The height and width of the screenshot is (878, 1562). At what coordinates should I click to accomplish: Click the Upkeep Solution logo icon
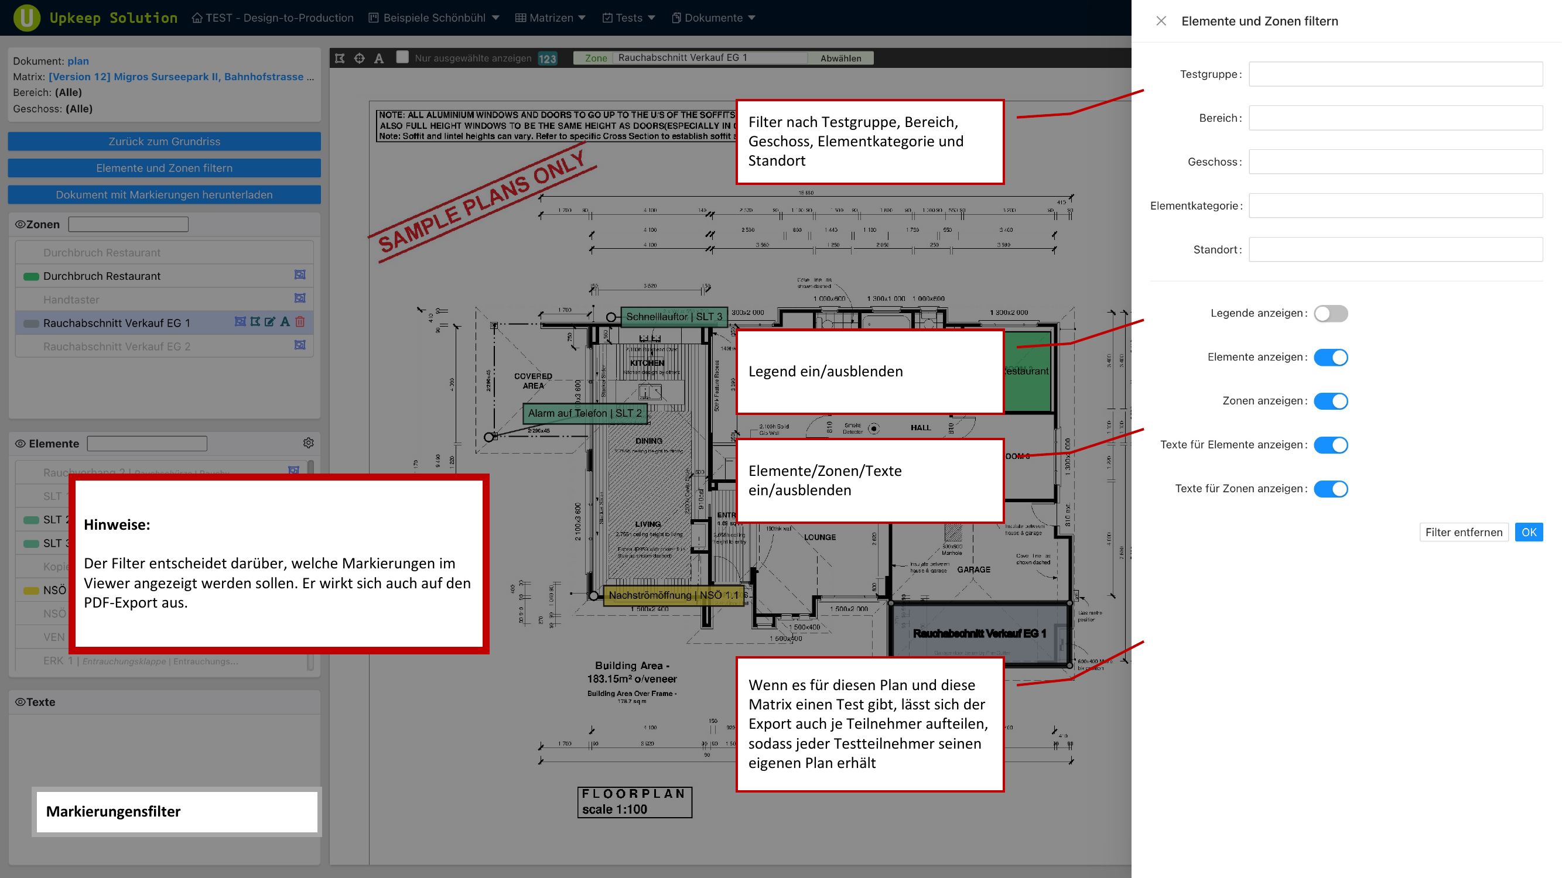tap(27, 18)
